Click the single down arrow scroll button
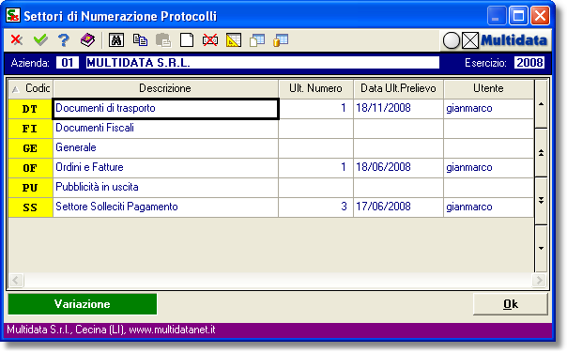Screen dimensions: 567x353 click(x=541, y=249)
